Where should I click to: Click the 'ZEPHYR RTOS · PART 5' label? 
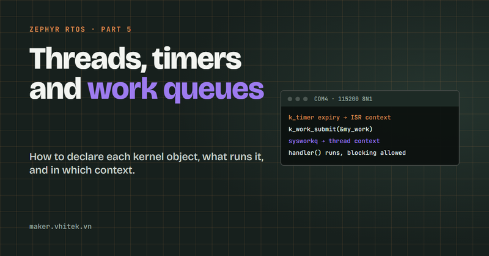(x=81, y=29)
